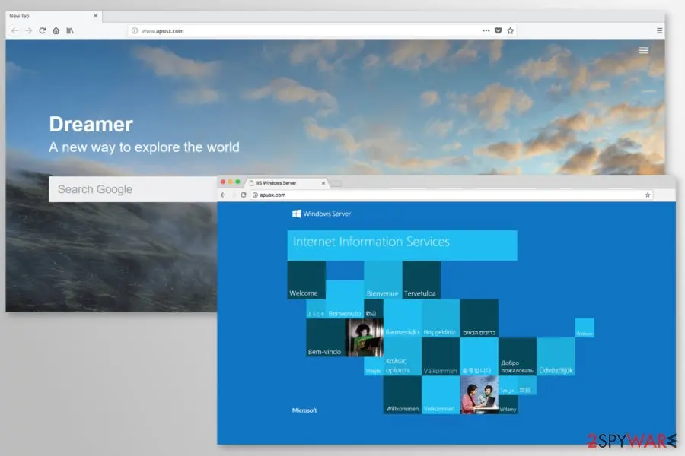685x456 pixels.
Task: Click the Windows Server logo
Action: point(321,214)
